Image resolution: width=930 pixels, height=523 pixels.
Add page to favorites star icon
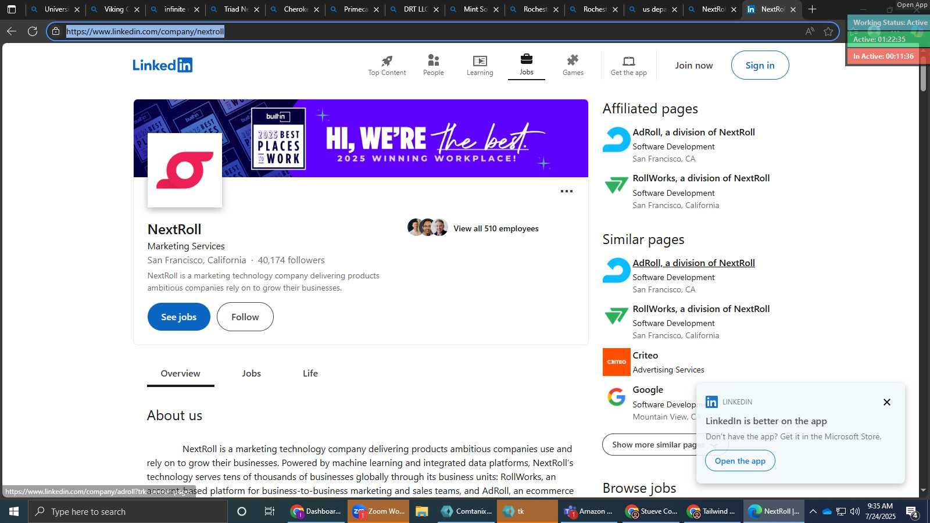828,31
